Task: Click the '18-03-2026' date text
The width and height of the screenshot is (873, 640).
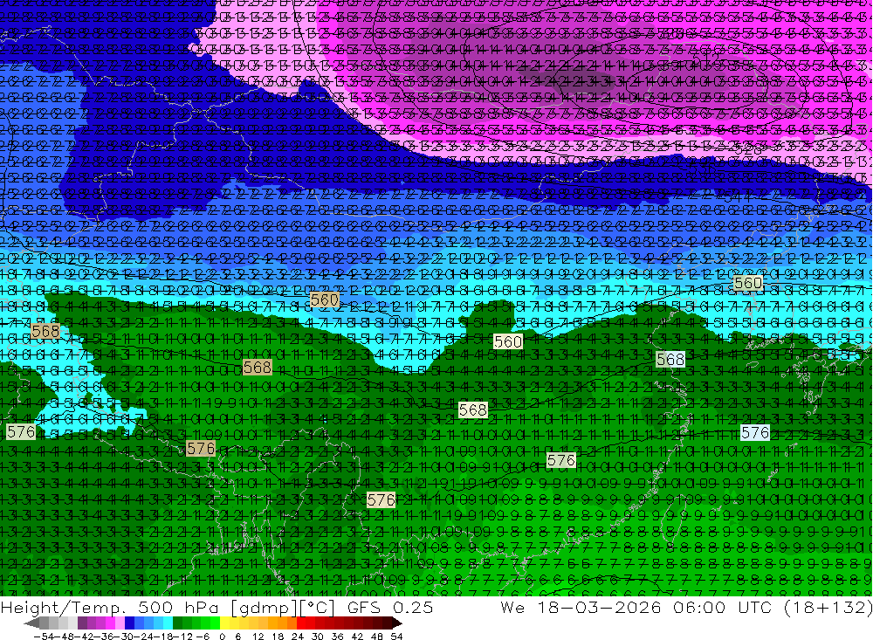Action: (x=600, y=607)
